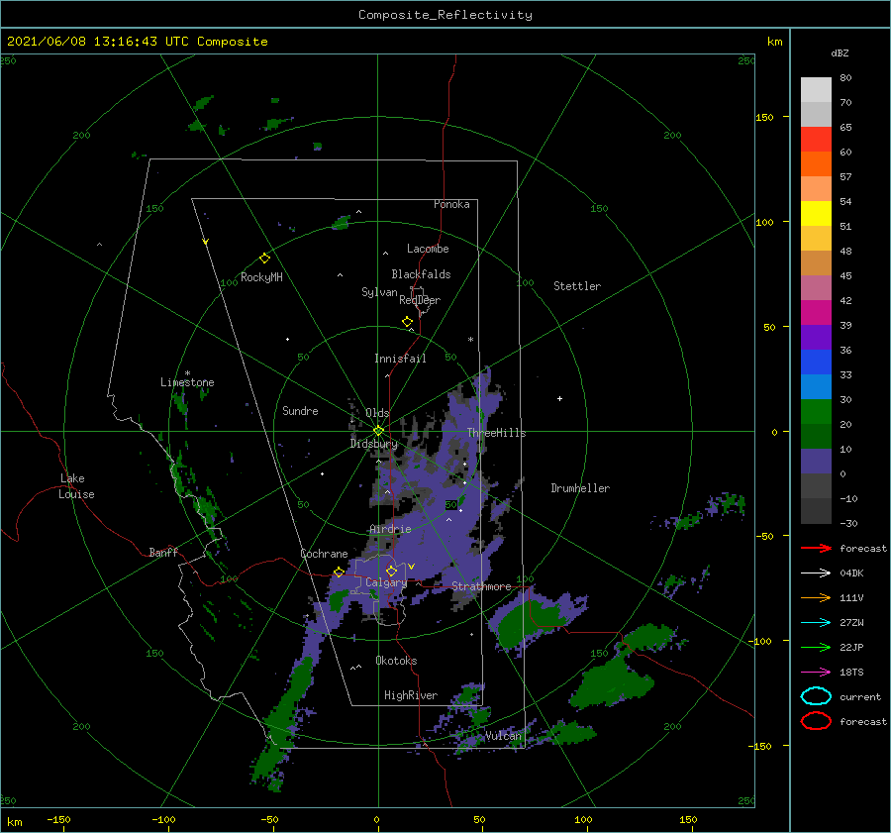Image resolution: width=891 pixels, height=833 pixels.
Task: Click the ThreeHills town label
Action: tap(497, 433)
